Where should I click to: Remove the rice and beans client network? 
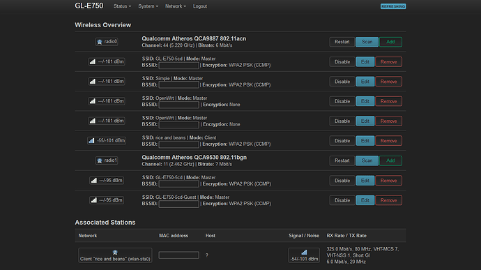coord(389,141)
